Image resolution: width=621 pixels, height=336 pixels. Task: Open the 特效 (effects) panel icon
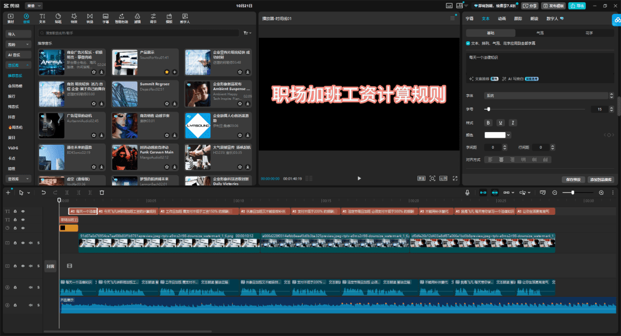(x=74, y=18)
